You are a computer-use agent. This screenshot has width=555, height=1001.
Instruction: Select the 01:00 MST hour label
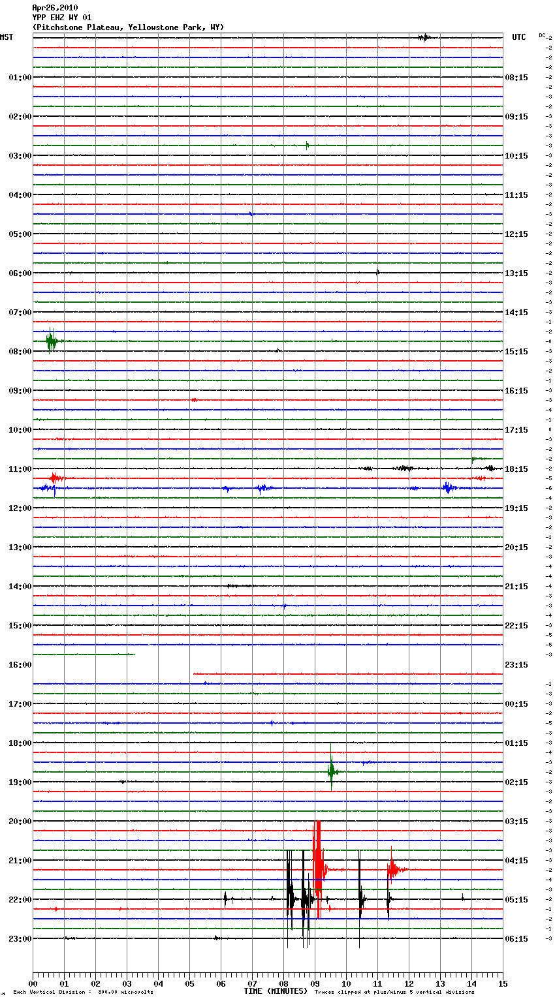point(20,78)
